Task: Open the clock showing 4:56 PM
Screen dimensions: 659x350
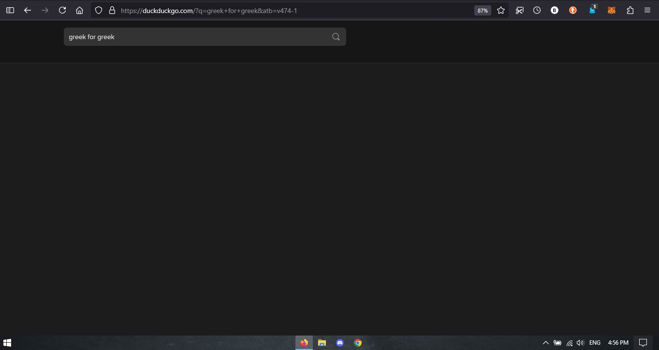Action: tap(618, 343)
